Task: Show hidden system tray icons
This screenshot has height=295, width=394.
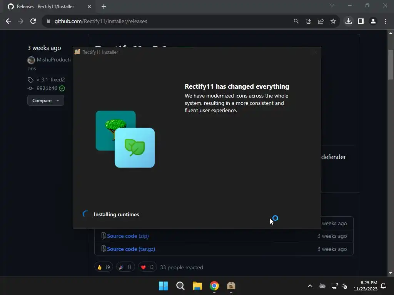Action: (310, 286)
